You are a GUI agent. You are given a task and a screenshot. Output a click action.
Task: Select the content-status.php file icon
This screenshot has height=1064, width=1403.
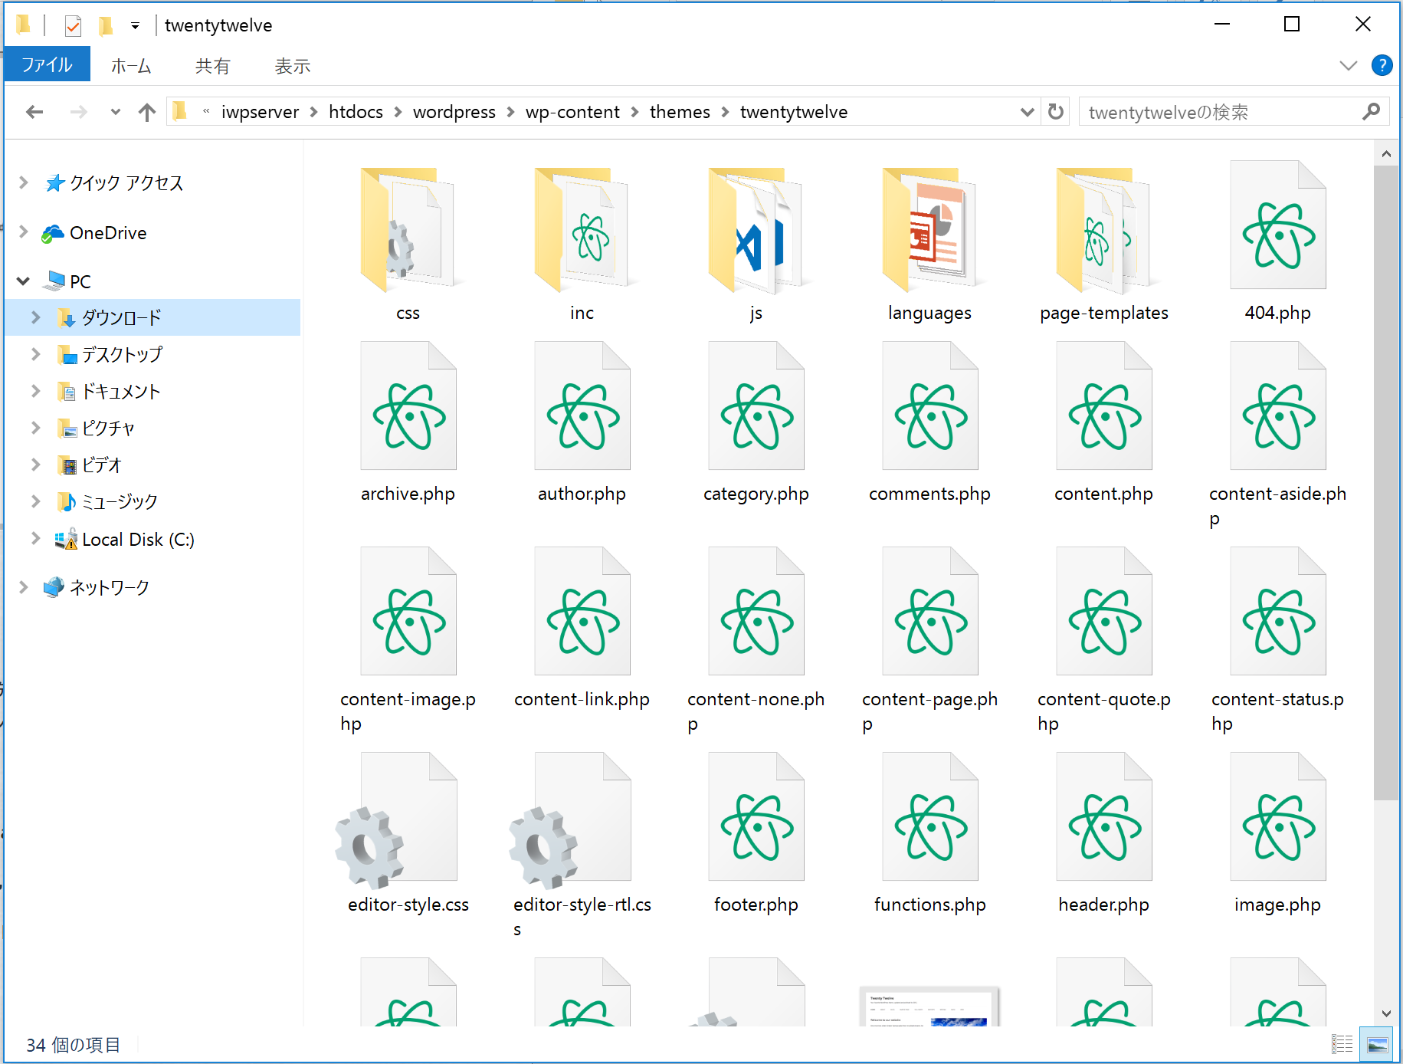pyautogui.click(x=1277, y=611)
